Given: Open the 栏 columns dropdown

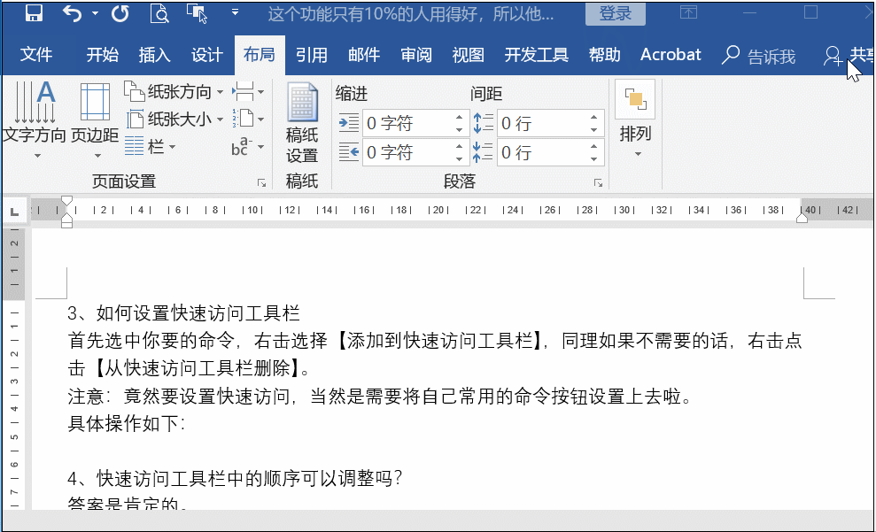Looking at the screenshot, I should click(x=150, y=147).
